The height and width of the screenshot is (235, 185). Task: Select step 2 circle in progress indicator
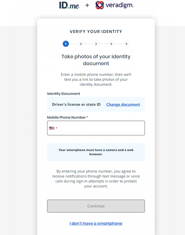[x=81, y=44]
